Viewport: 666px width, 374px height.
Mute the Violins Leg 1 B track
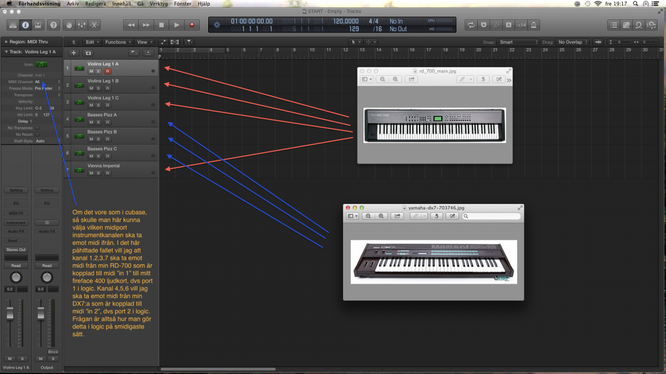(90, 88)
